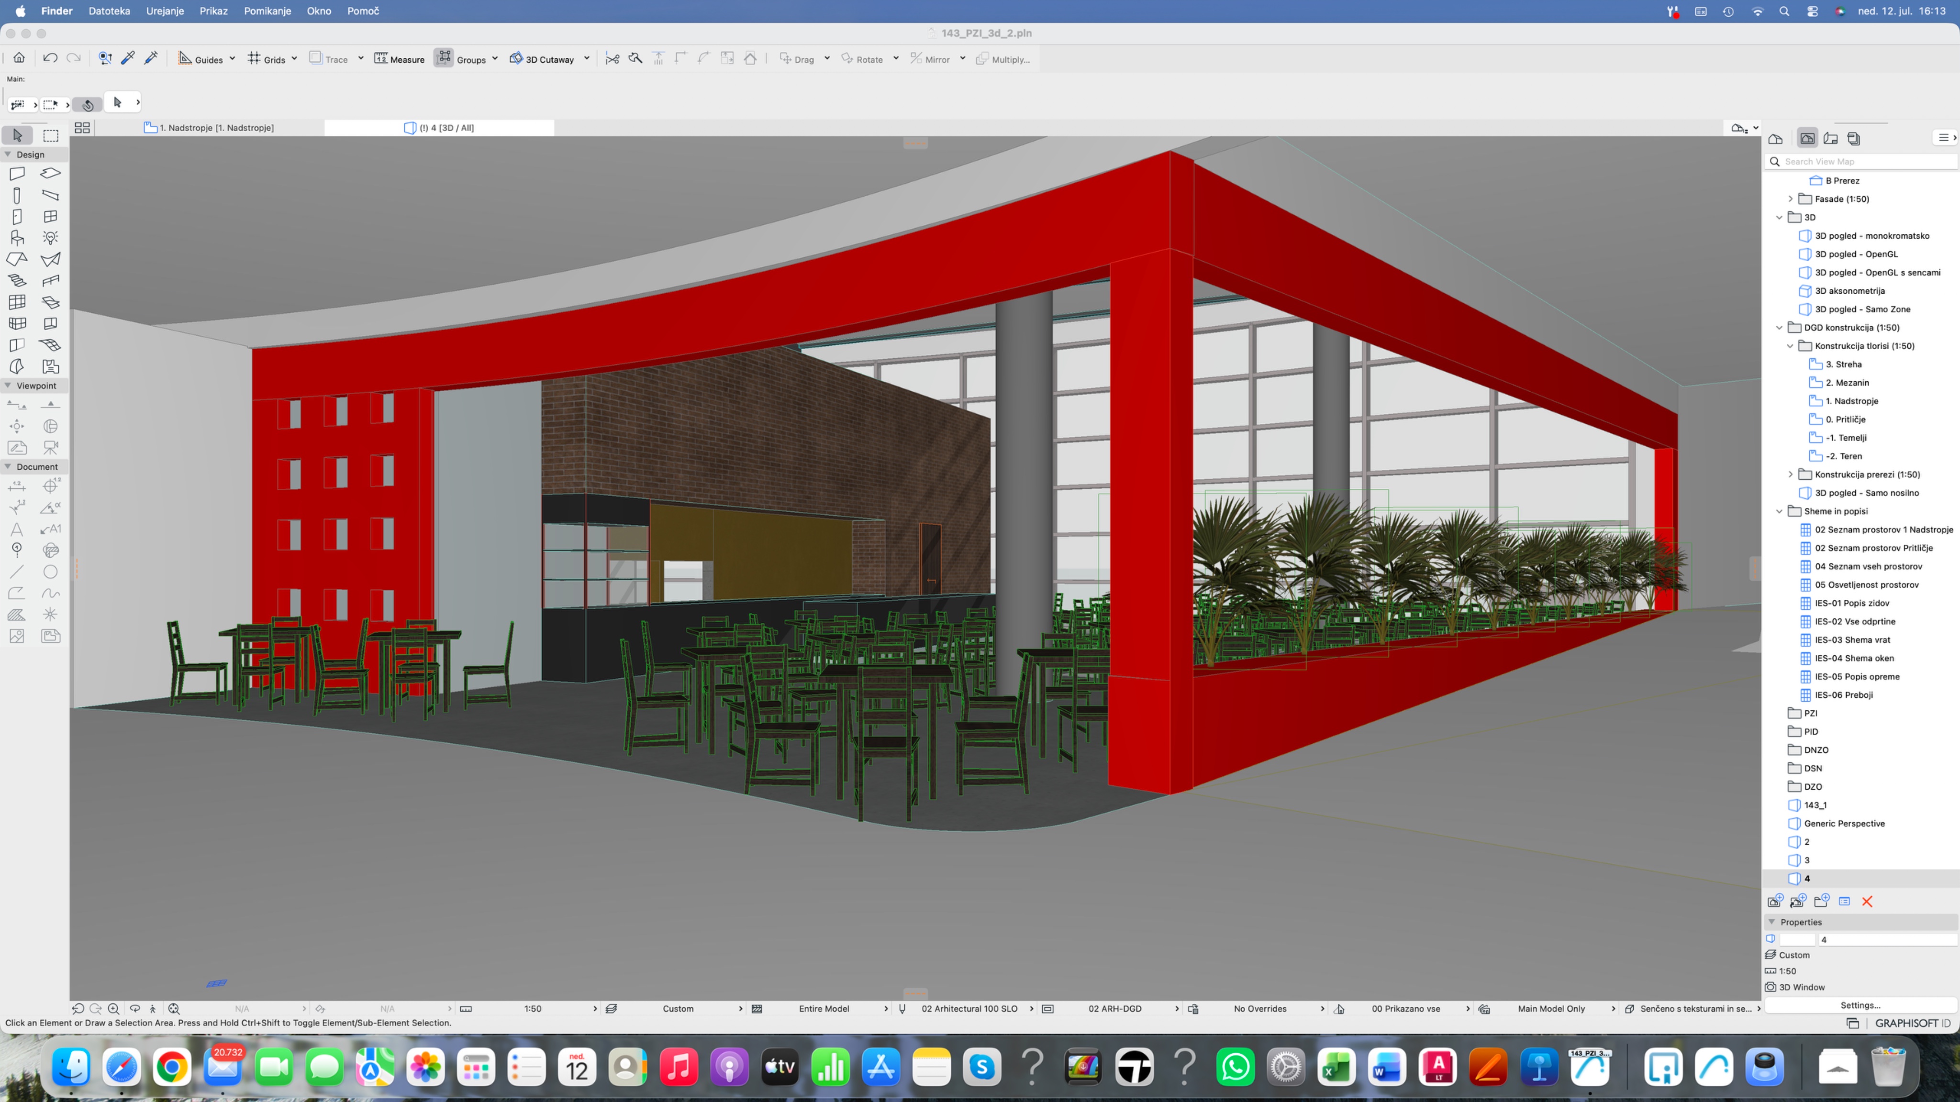1960x1102 pixels.
Task: Select the Window tool
Action: tap(51, 217)
